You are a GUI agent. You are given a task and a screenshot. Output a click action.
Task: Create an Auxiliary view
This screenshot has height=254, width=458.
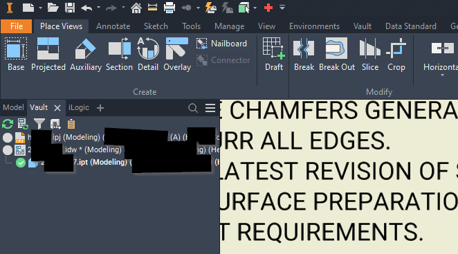click(x=86, y=55)
